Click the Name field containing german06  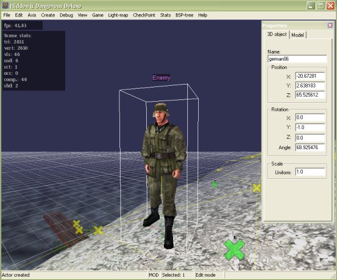coord(297,59)
